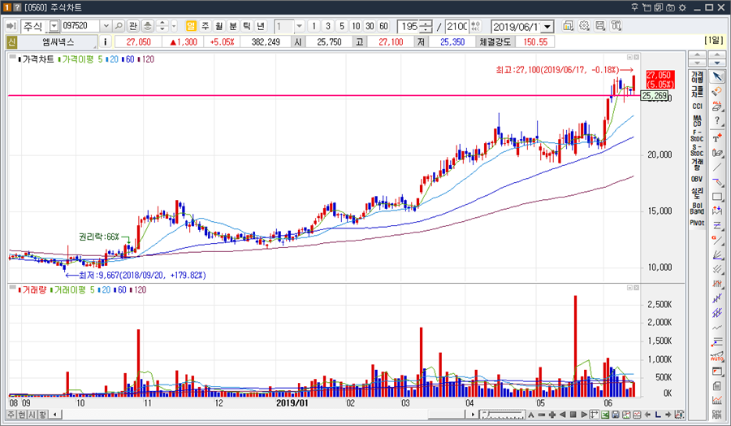Choose the line with pencil drawing tool
Image resolution: width=731 pixels, height=426 pixels.
(x=717, y=181)
